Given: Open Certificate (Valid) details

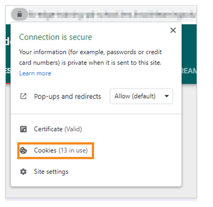Looking at the screenshot, I should pos(58,129).
